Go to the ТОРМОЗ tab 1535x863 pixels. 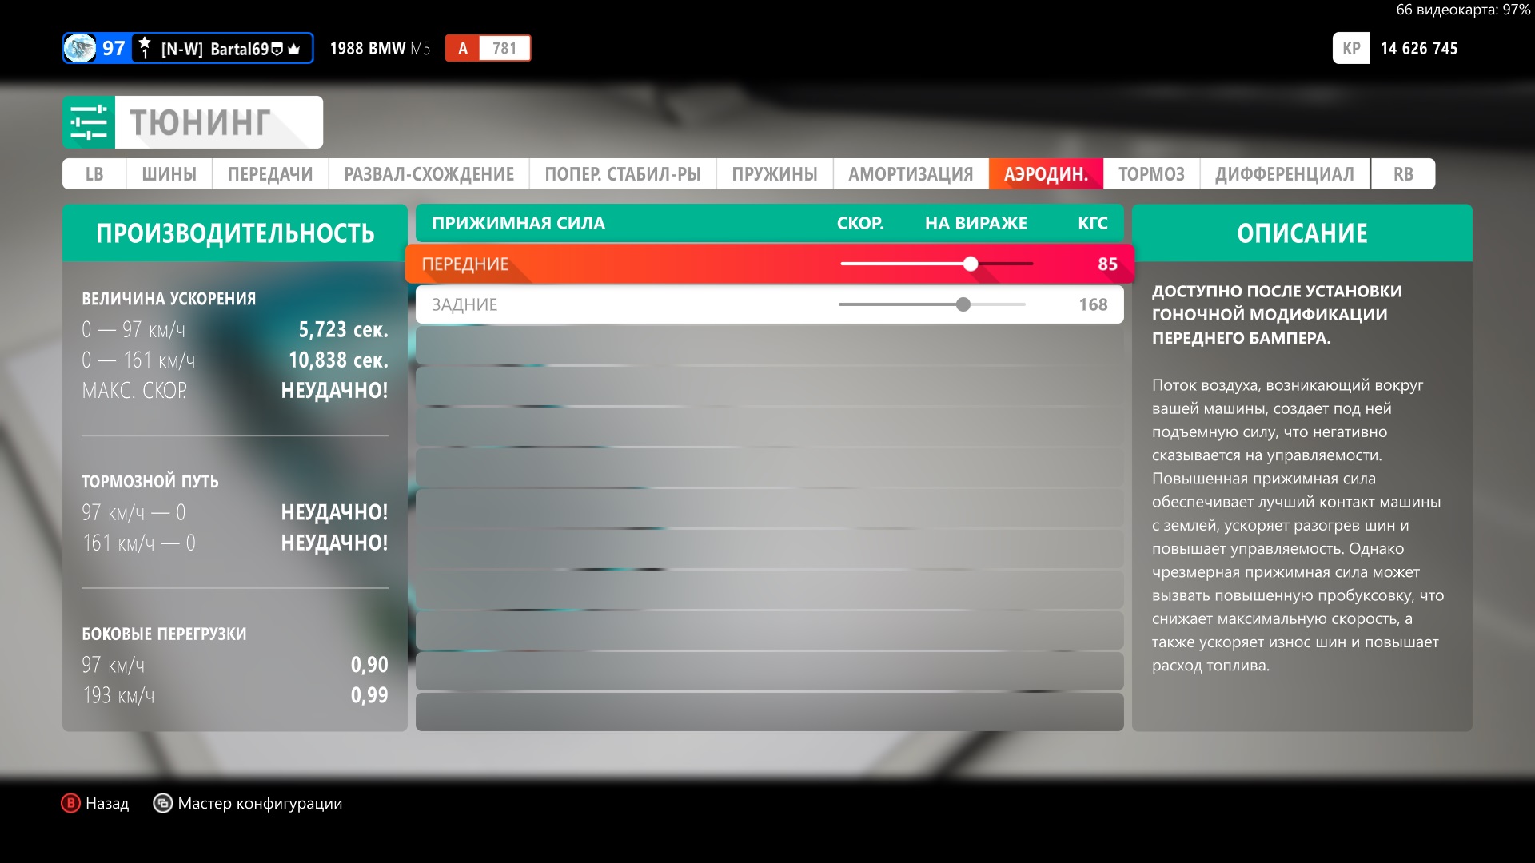pyautogui.click(x=1150, y=174)
